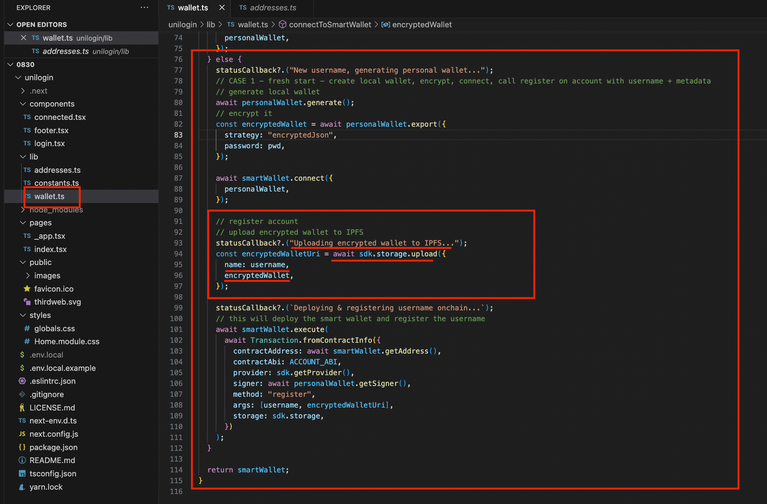Click line number 94 in the gutter
This screenshot has width=767, height=504.
pos(178,254)
